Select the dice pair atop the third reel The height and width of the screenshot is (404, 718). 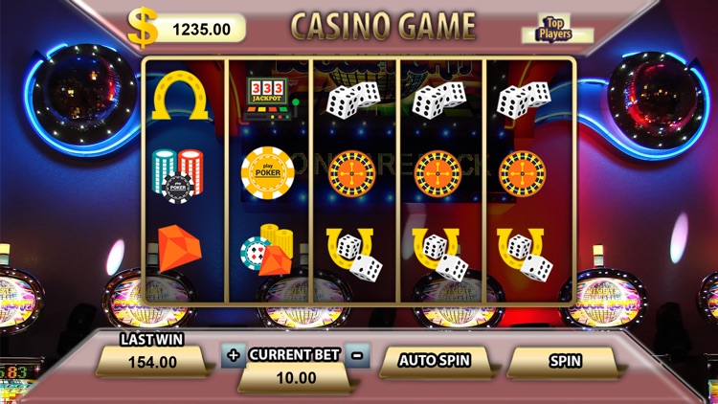353,101
